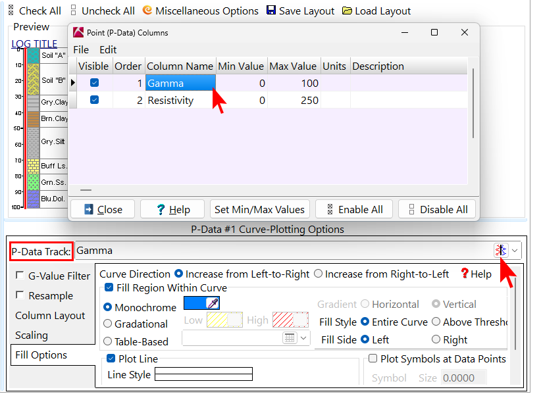
Task: Click the eyedropper on Monochrome color
Action: pos(213,303)
